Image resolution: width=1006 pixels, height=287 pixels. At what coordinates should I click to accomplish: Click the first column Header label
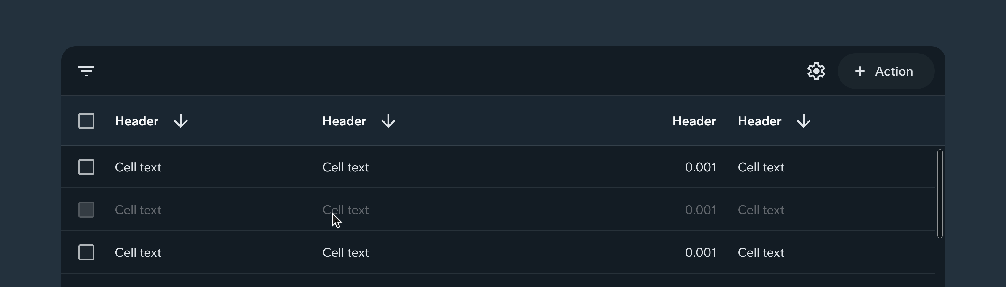(x=137, y=121)
